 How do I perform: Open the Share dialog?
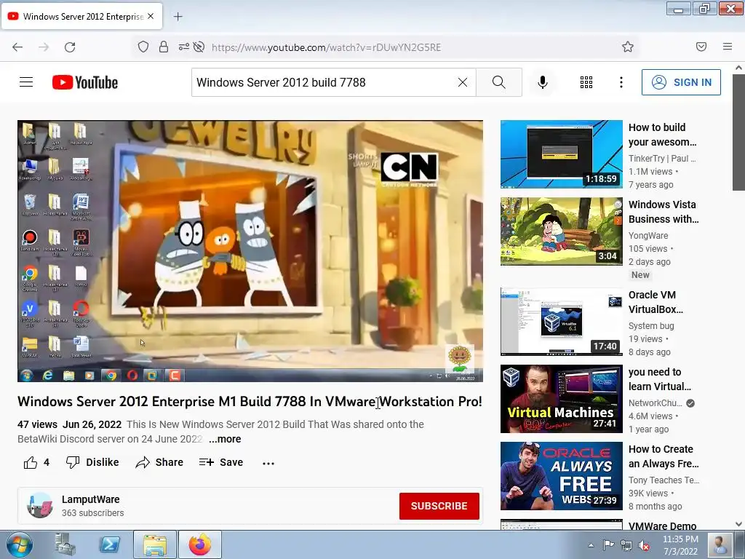click(159, 462)
